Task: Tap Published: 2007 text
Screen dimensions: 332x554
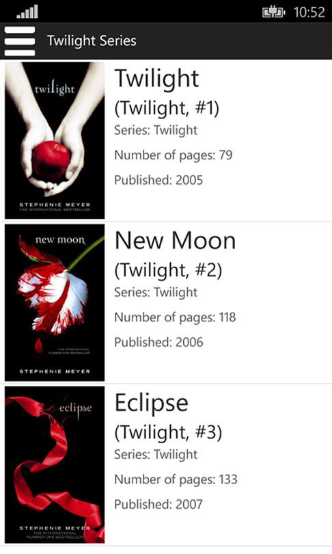Action: click(158, 504)
